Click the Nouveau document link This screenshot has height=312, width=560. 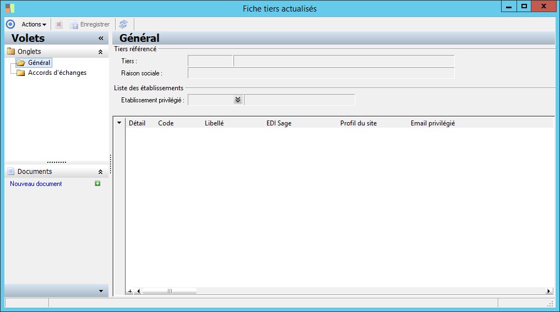[x=36, y=184]
